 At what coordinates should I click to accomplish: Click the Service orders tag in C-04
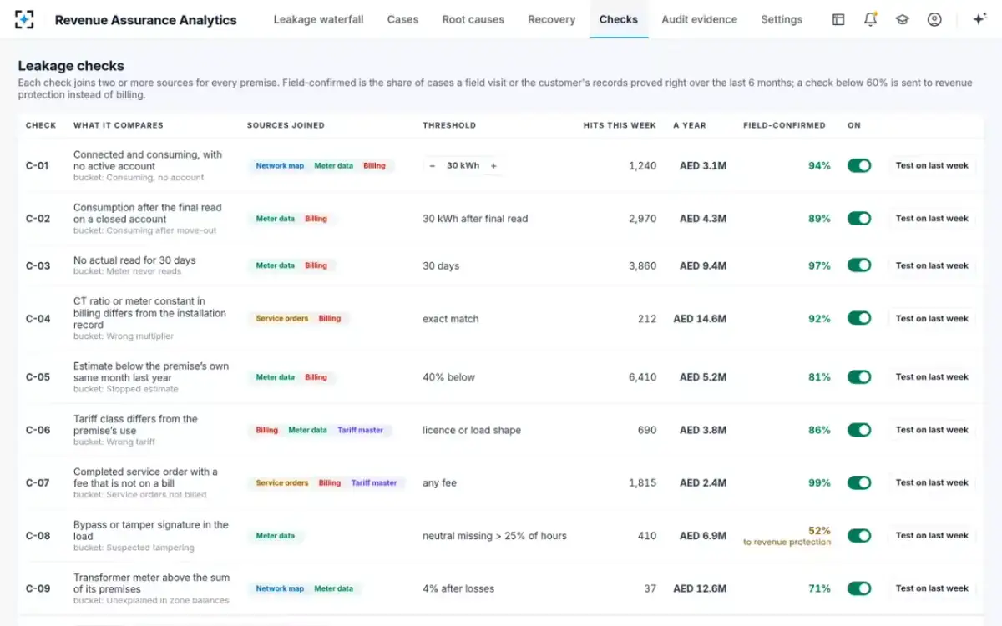pyautogui.click(x=282, y=318)
